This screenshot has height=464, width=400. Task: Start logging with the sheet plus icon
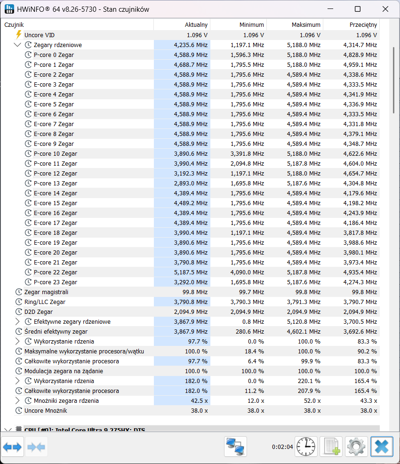[331, 447]
